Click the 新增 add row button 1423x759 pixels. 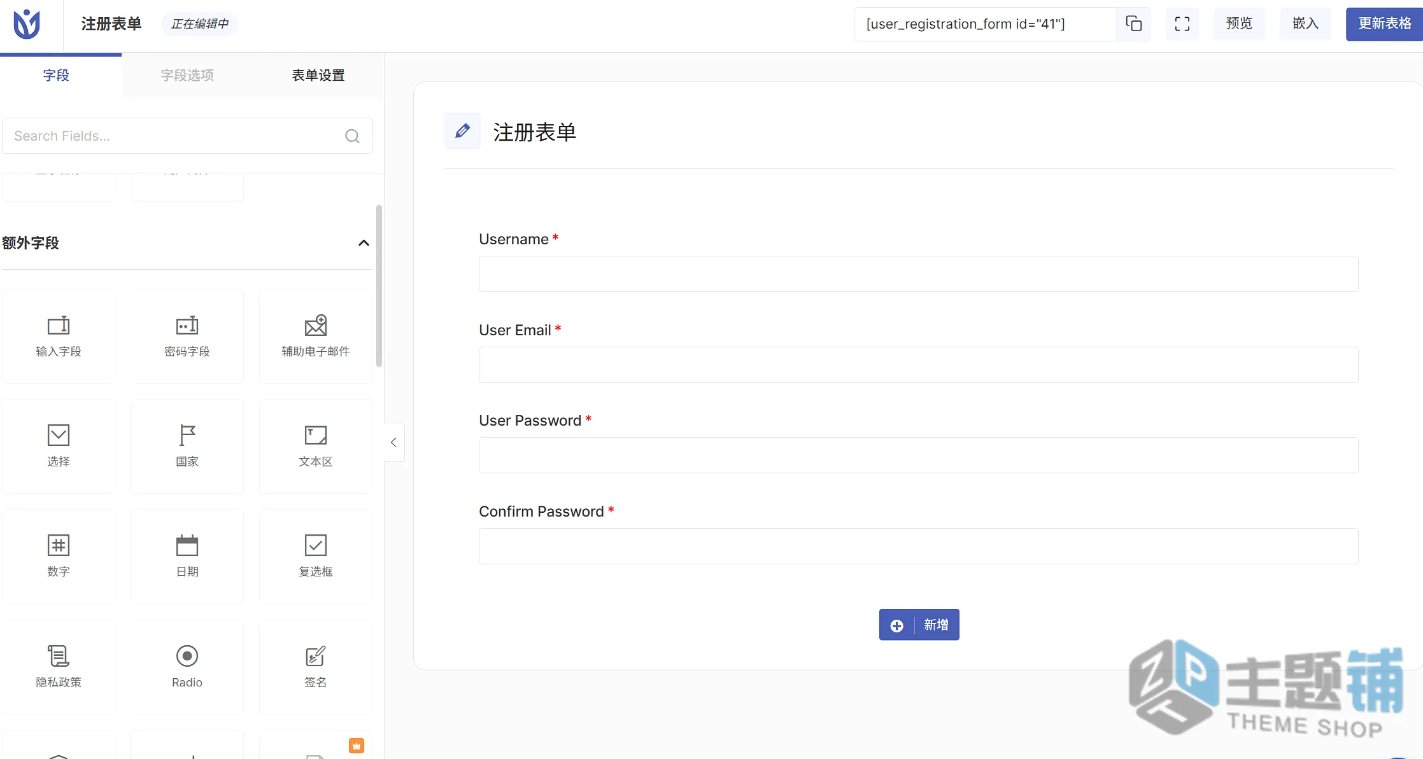click(x=919, y=625)
